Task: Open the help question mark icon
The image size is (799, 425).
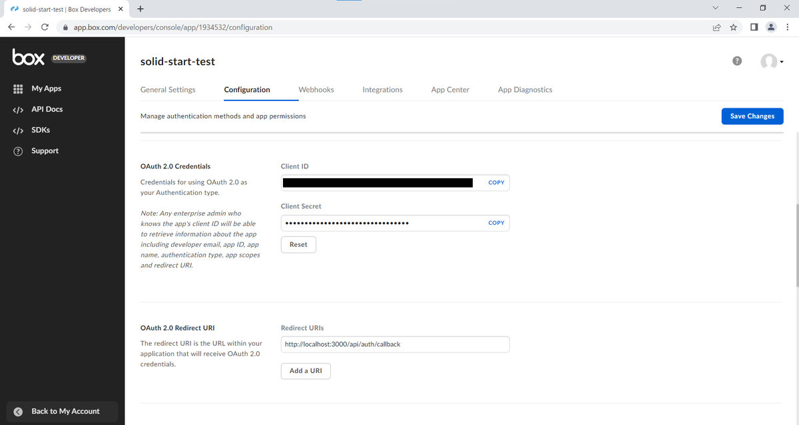Action: tap(737, 61)
